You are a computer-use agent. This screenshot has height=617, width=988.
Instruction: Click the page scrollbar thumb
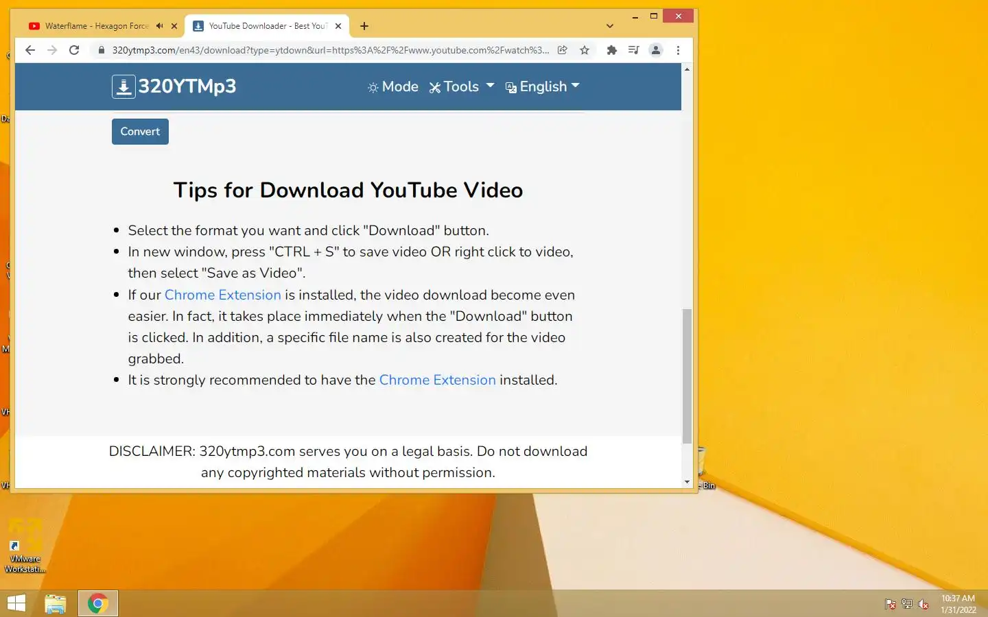[x=687, y=376]
